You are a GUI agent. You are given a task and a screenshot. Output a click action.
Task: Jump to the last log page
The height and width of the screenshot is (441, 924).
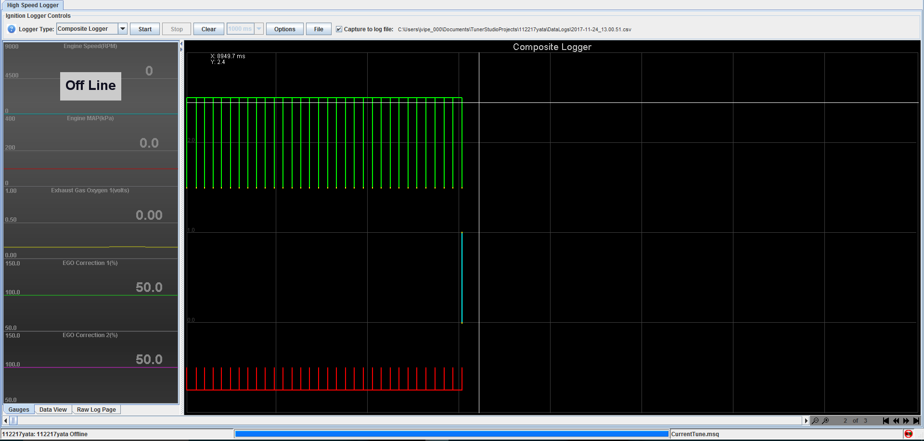click(916, 421)
